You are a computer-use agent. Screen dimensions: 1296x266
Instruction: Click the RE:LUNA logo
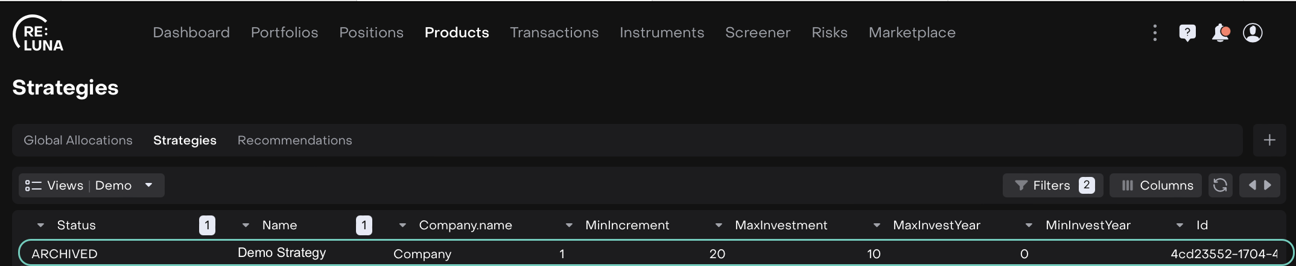click(39, 34)
